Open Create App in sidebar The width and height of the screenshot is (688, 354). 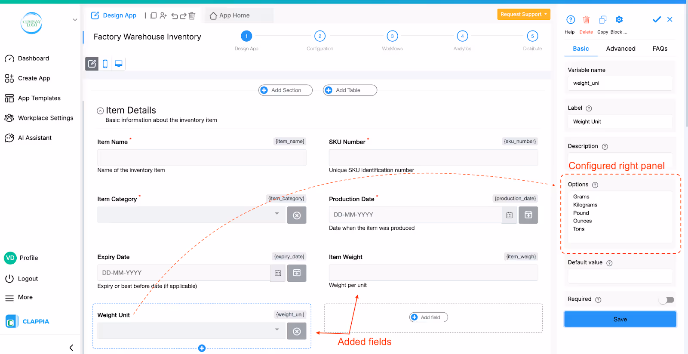click(x=28, y=78)
